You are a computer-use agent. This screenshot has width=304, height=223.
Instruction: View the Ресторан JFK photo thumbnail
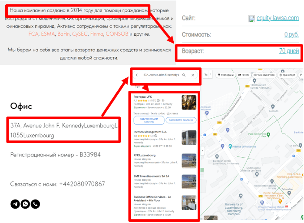click(189, 103)
